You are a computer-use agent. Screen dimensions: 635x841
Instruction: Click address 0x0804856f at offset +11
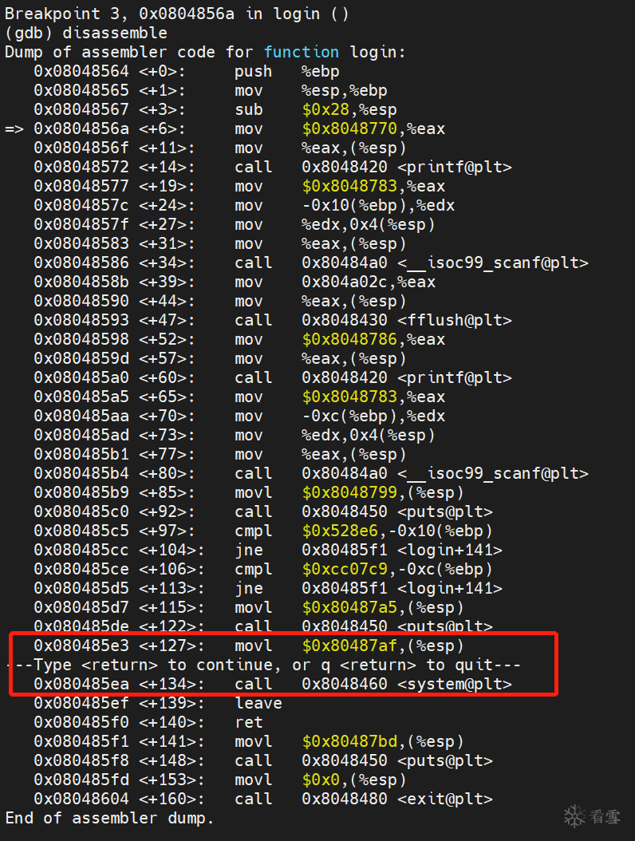click(x=81, y=148)
